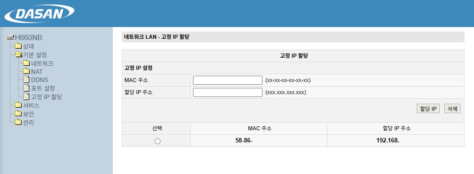
Task: Open the 고정 IP 할당 page link
Action: pyautogui.click(x=46, y=97)
